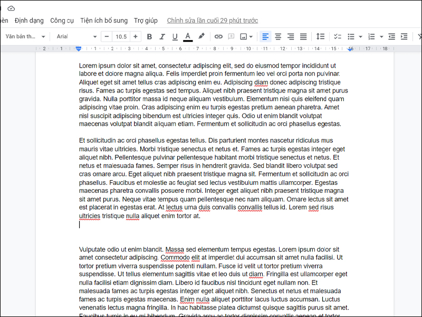
Task: Increase font size with the plus button
Action: pyautogui.click(x=136, y=37)
